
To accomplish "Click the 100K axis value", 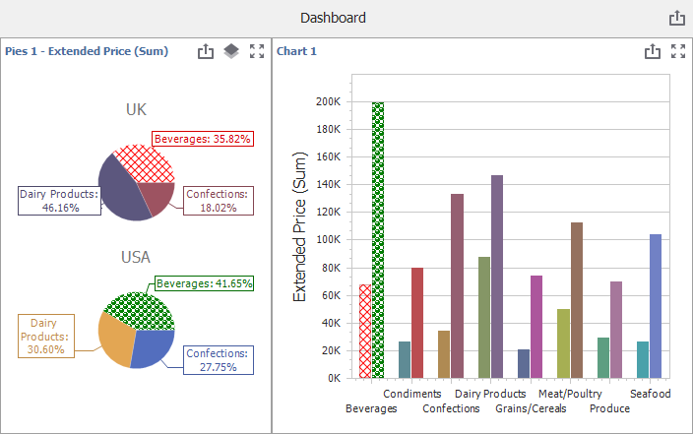I will click(x=329, y=239).
